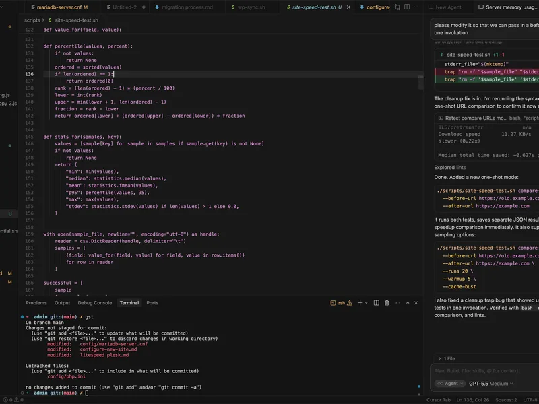The image size is (539, 404).
Task: Open the GPT-5.5 Medium model dropdown
Action: (x=491, y=384)
